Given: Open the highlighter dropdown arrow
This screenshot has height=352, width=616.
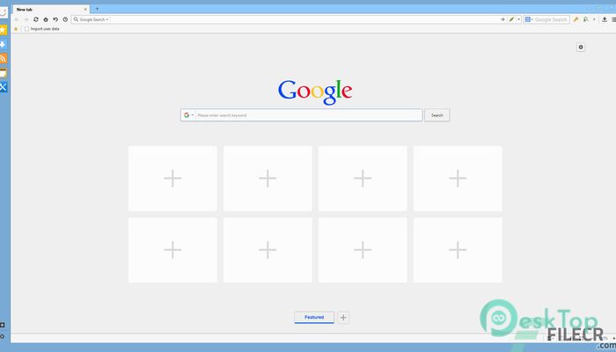Looking at the screenshot, I should pos(518,19).
